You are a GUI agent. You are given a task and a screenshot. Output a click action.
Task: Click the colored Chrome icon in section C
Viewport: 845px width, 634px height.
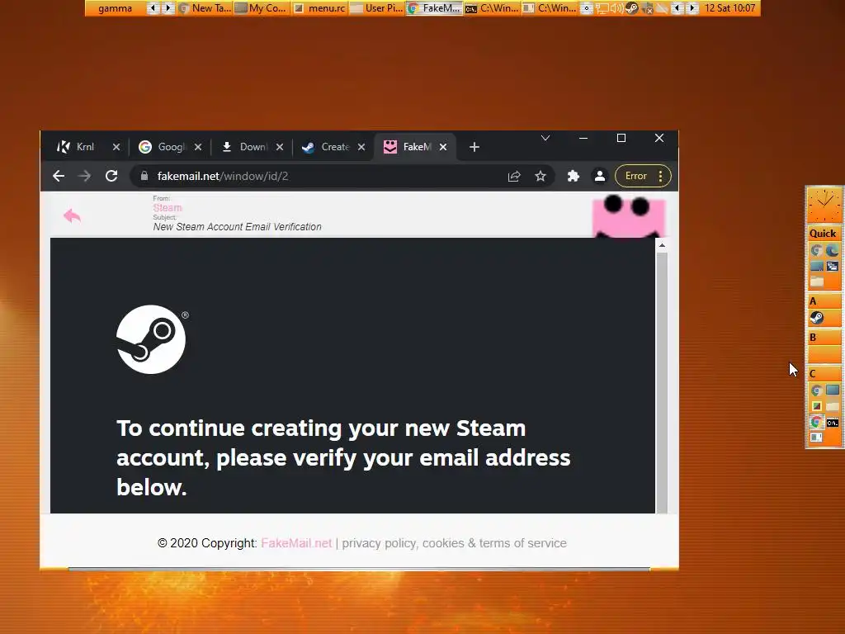816,422
